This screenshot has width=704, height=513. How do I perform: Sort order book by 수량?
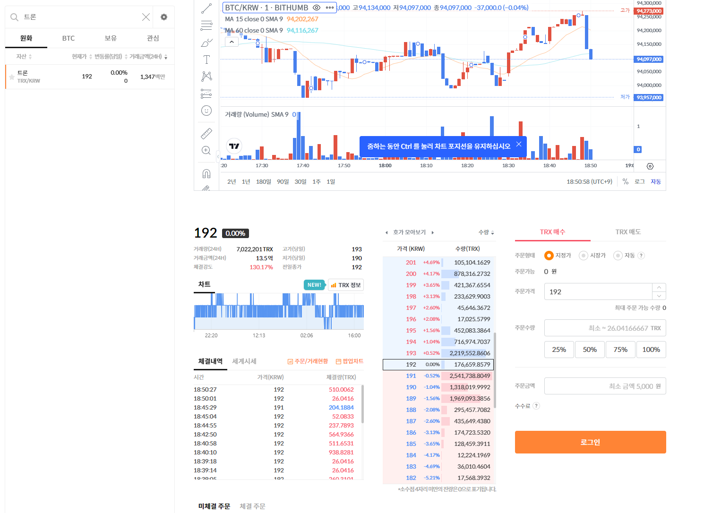pyautogui.click(x=486, y=232)
